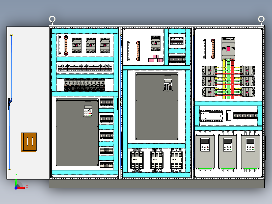Screen dimensions: 272x204
Task: Pick the bottom-right branch breaker beside the busbars
Action: (247, 92)
